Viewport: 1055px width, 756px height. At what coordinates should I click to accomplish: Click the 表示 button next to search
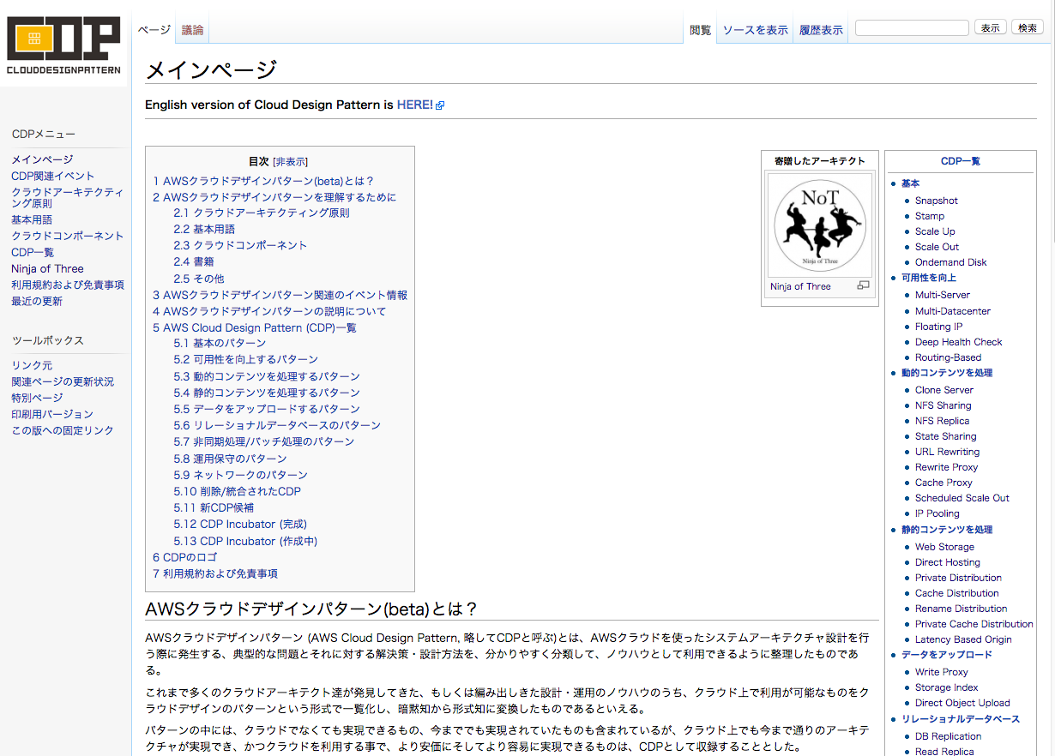991,27
